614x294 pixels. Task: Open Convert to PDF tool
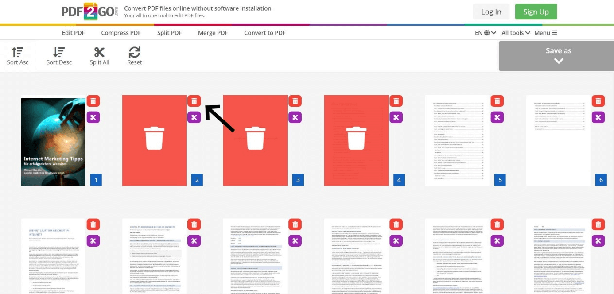(x=265, y=33)
